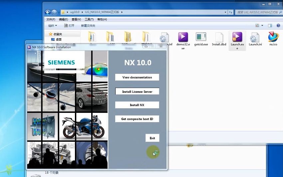Select the demo32.exe file icon
Viewport: 283px width, 177px height.
coord(183,37)
